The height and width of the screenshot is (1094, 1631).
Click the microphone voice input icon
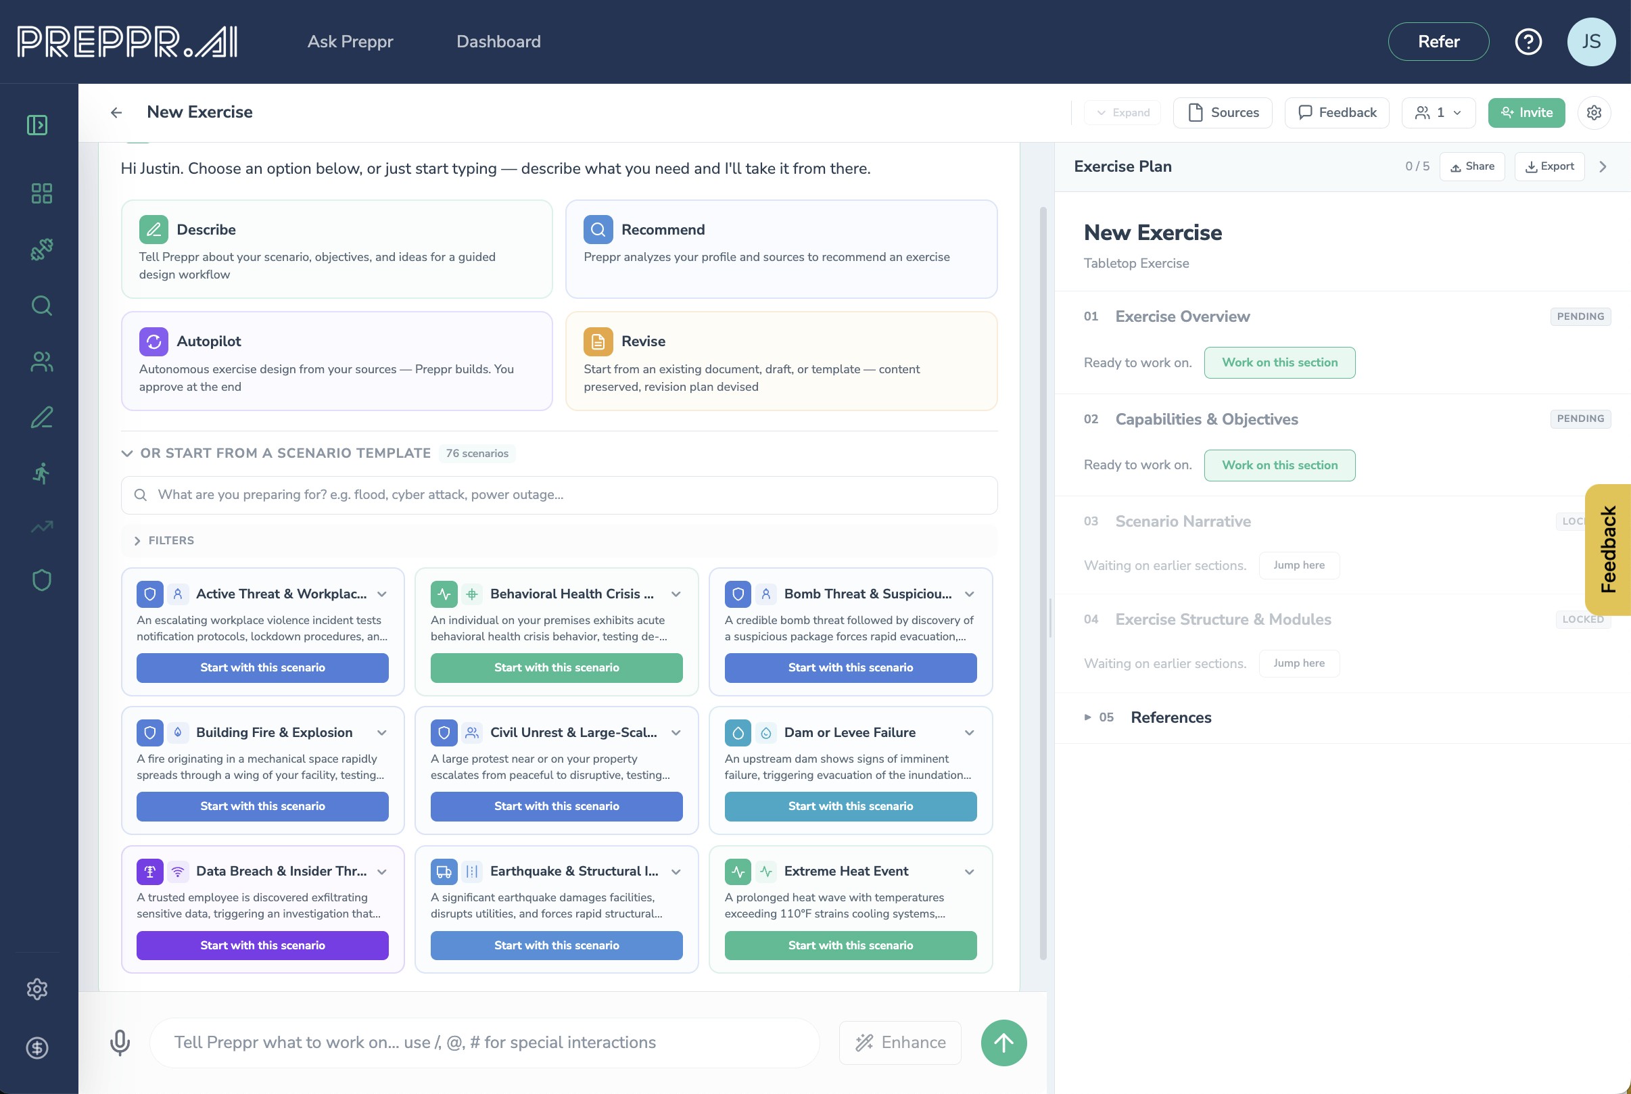tap(120, 1043)
